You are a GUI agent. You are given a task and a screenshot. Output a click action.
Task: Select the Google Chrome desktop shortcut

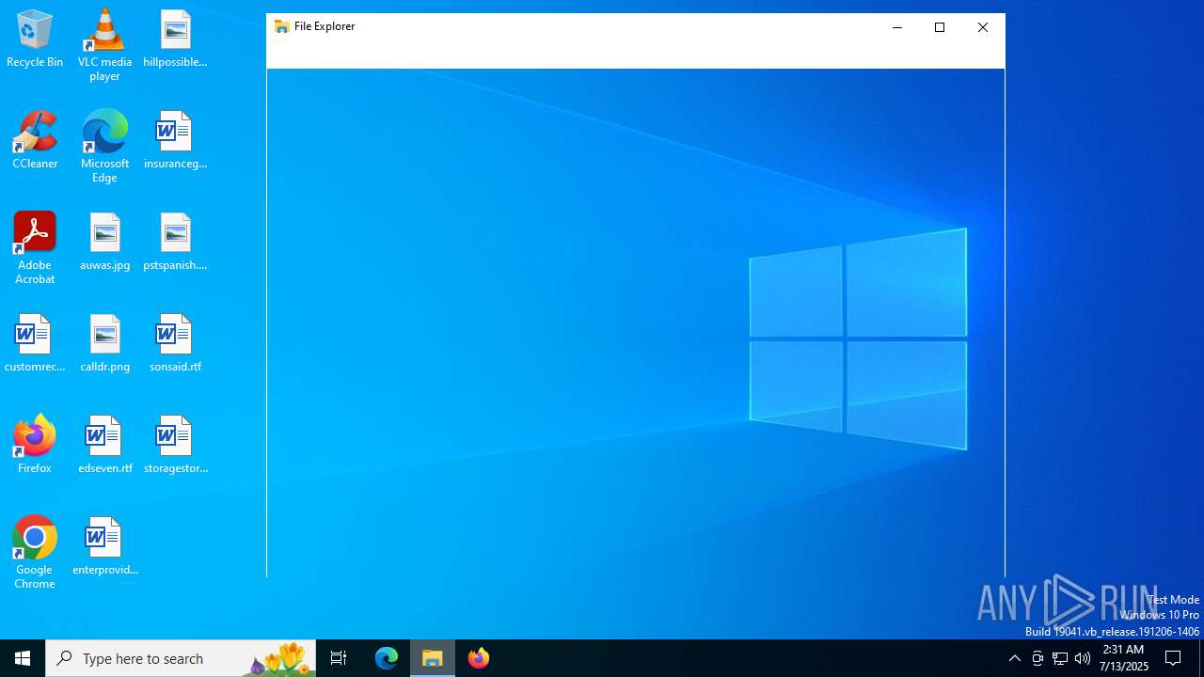coord(35,553)
